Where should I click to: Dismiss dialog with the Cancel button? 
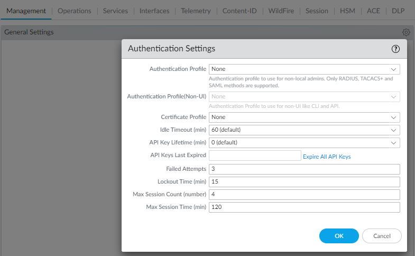382,236
